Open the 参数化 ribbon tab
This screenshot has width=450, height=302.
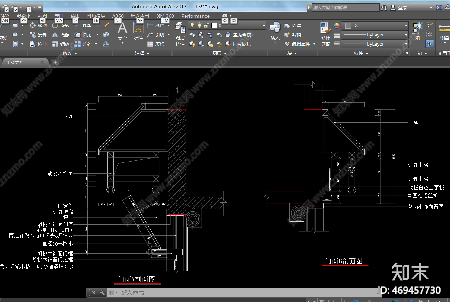[24, 16]
